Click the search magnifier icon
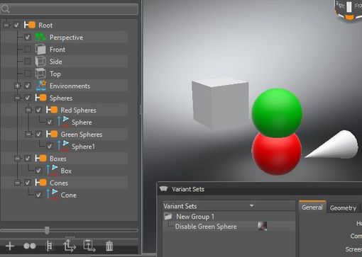This screenshot has width=362, height=257. pos(5,9)
